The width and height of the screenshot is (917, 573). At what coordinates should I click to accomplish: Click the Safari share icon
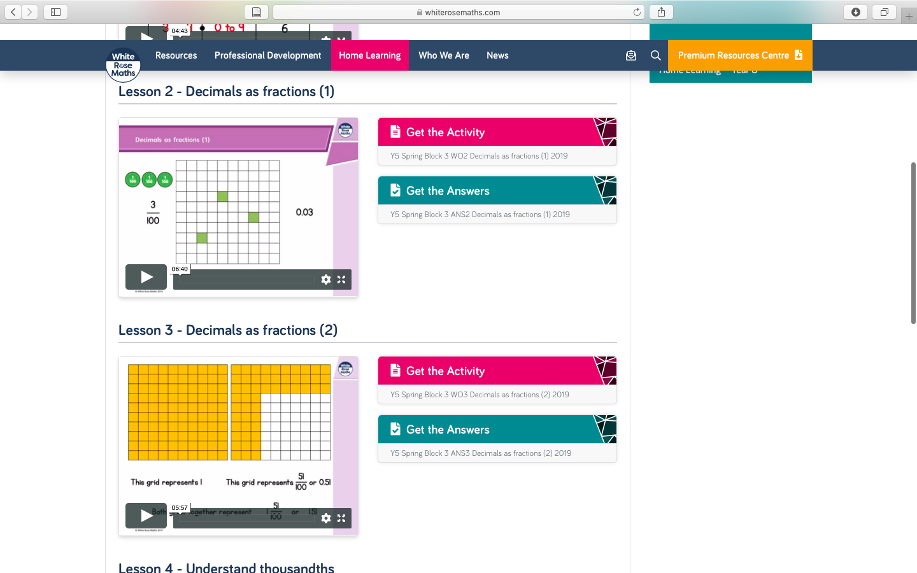661,12
